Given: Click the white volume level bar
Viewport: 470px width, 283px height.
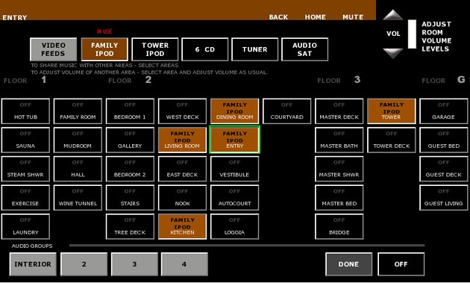Looking at the screenshot, I should pyautogui.click(x=412, y=34).
